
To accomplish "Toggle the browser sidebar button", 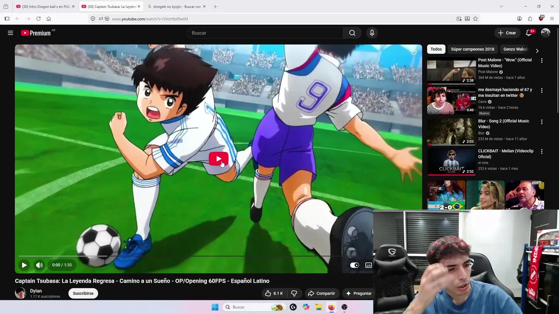I will 7,19.
